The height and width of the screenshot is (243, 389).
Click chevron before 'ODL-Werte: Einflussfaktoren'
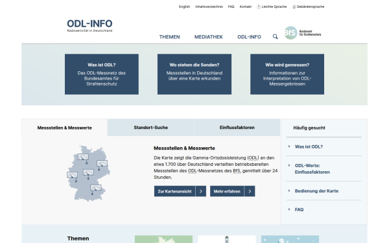289,165
